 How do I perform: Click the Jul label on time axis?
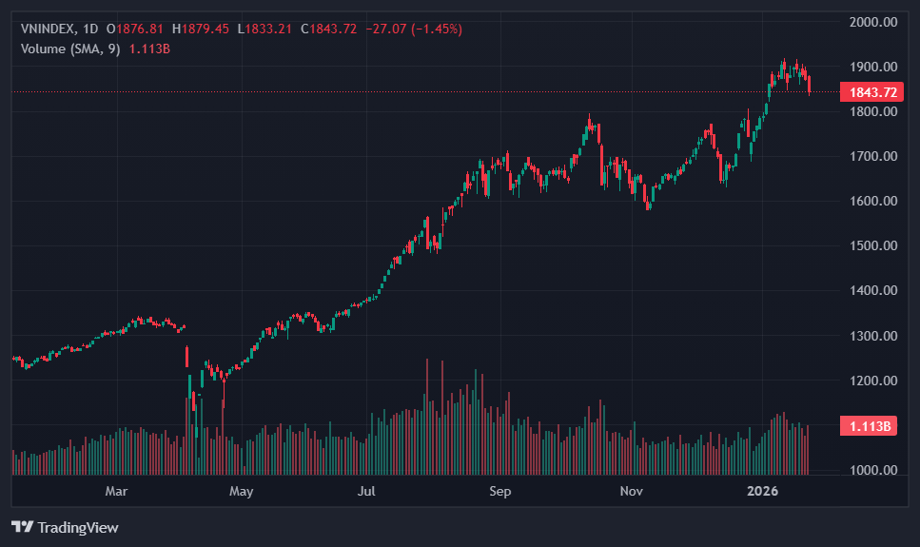[x=367, y=492]
